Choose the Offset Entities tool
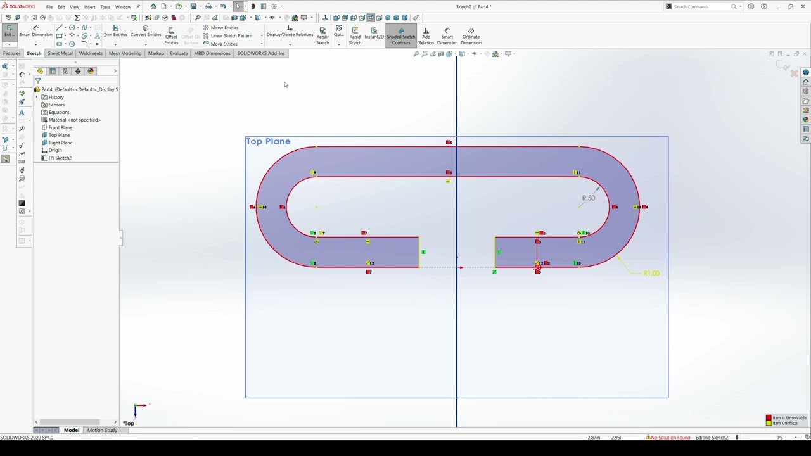This screenshot has height=456, width=811. coord(171,37)
